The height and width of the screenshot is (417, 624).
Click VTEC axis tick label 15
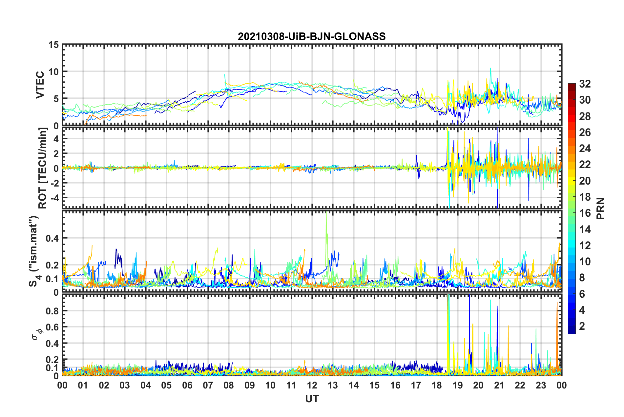pyautogui.click(x=54, y=45)
